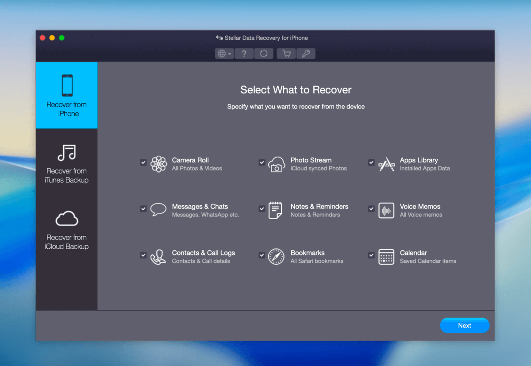Click the Voice Memos waveform icon
Image resolution: width=531 pixels, height=366 pixels.
click(386, 211)
